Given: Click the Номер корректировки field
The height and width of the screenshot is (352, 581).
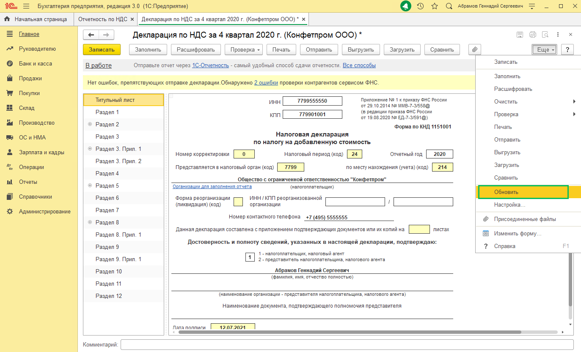Looking at the screenshot, I should click(243, 154).
